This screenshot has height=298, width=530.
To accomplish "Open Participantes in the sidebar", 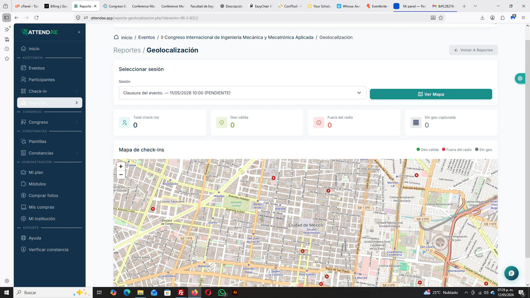I will (50, 79).
